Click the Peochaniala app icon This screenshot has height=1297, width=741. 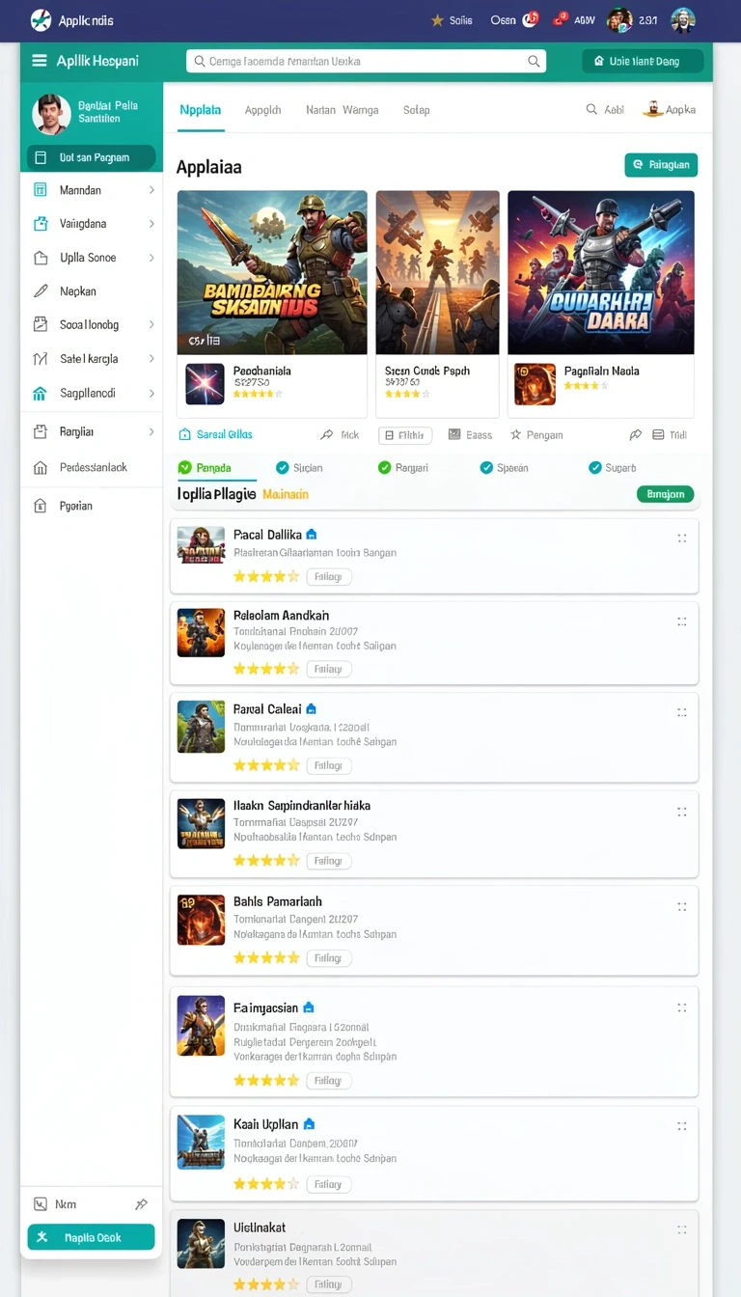(205, 383)
